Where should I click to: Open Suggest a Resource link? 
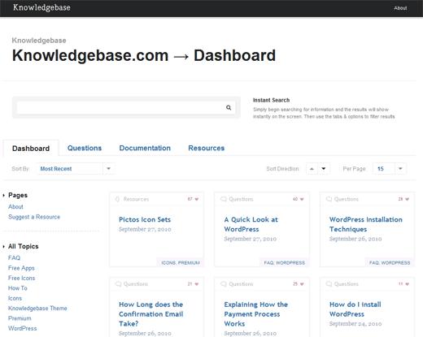point(34,217)
